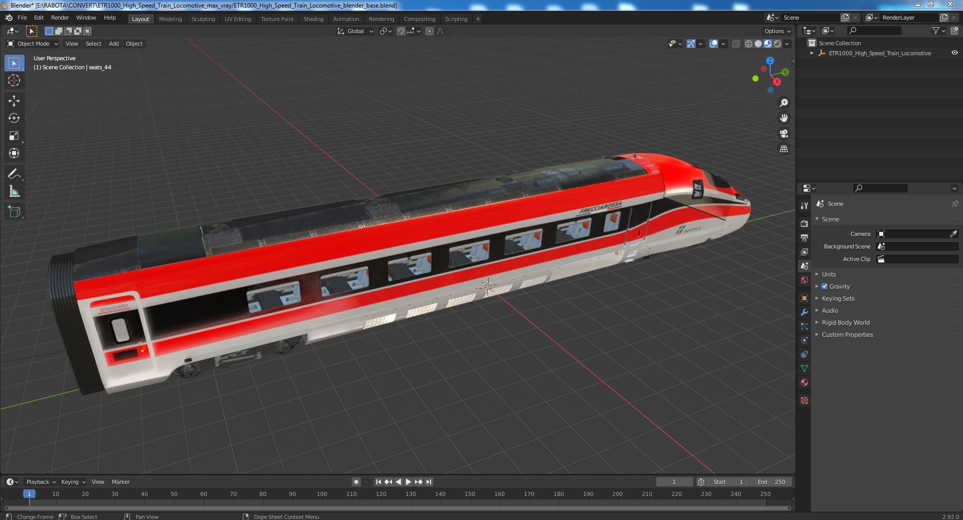Activate the Select Box tool
The width and height of the screenshot is (963, 520).
14,63
